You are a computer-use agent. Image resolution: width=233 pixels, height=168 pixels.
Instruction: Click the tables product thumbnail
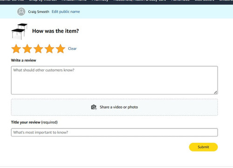(20, 31)
